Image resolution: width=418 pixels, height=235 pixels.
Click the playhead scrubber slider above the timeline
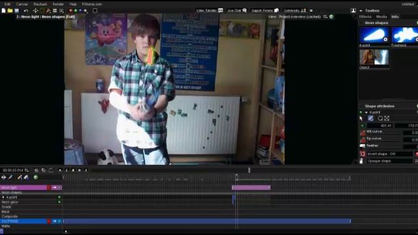point(249,170)
